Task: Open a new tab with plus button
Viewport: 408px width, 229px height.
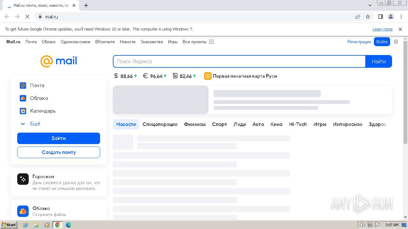Action: pos(86,5)
